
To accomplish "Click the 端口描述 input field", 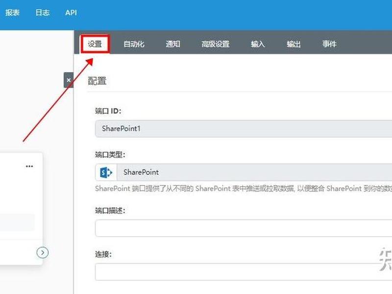I will tap(244, 228).
